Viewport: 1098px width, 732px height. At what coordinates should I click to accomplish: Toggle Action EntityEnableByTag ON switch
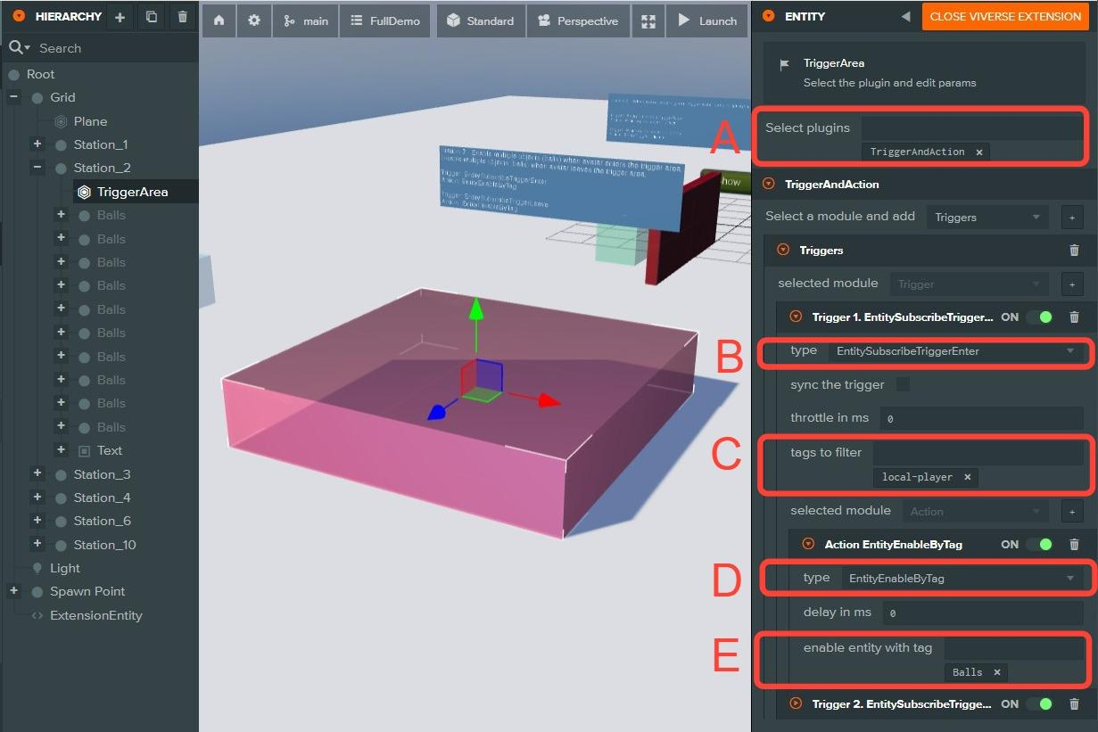coord(1039,545)
